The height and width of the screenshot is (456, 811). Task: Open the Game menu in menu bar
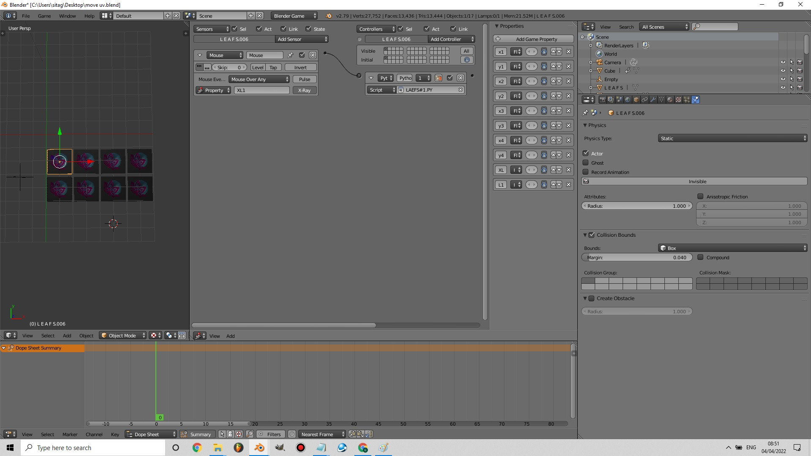pyautogui.click(x=44, y=16)
